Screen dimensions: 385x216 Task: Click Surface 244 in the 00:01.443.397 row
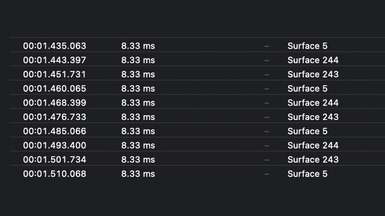pyautogui.click(x=313, y=60)
